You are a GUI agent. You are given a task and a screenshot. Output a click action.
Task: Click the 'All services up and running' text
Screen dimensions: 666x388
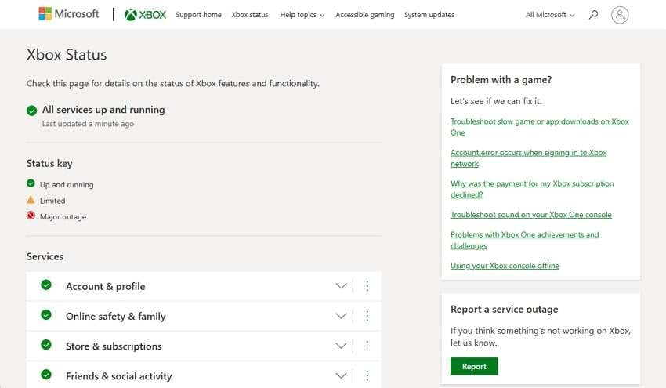[x=103, y=110]
